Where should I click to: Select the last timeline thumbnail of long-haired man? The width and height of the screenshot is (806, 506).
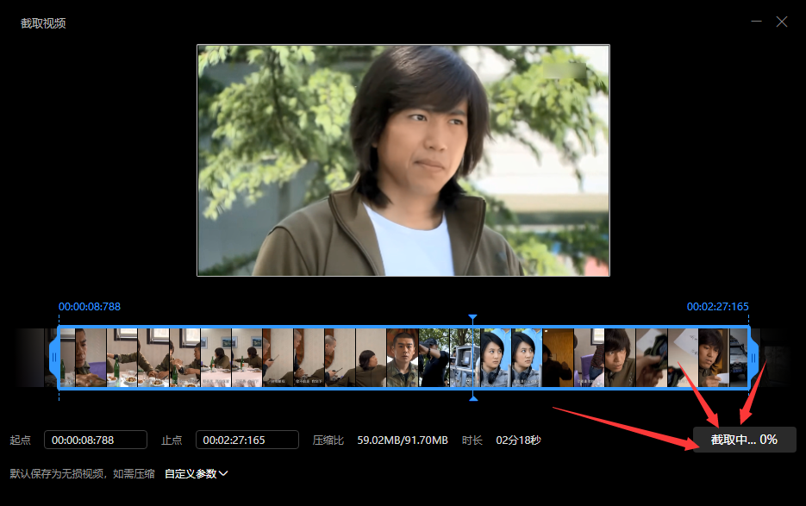713,357
